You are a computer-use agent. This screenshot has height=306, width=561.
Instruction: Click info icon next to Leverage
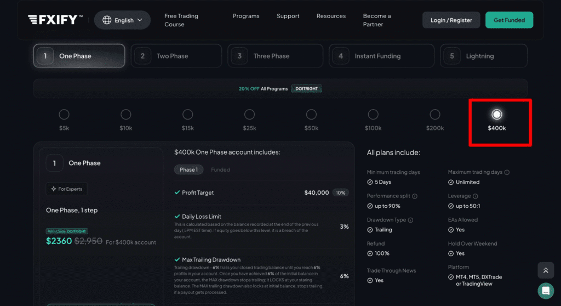[476, 196]
